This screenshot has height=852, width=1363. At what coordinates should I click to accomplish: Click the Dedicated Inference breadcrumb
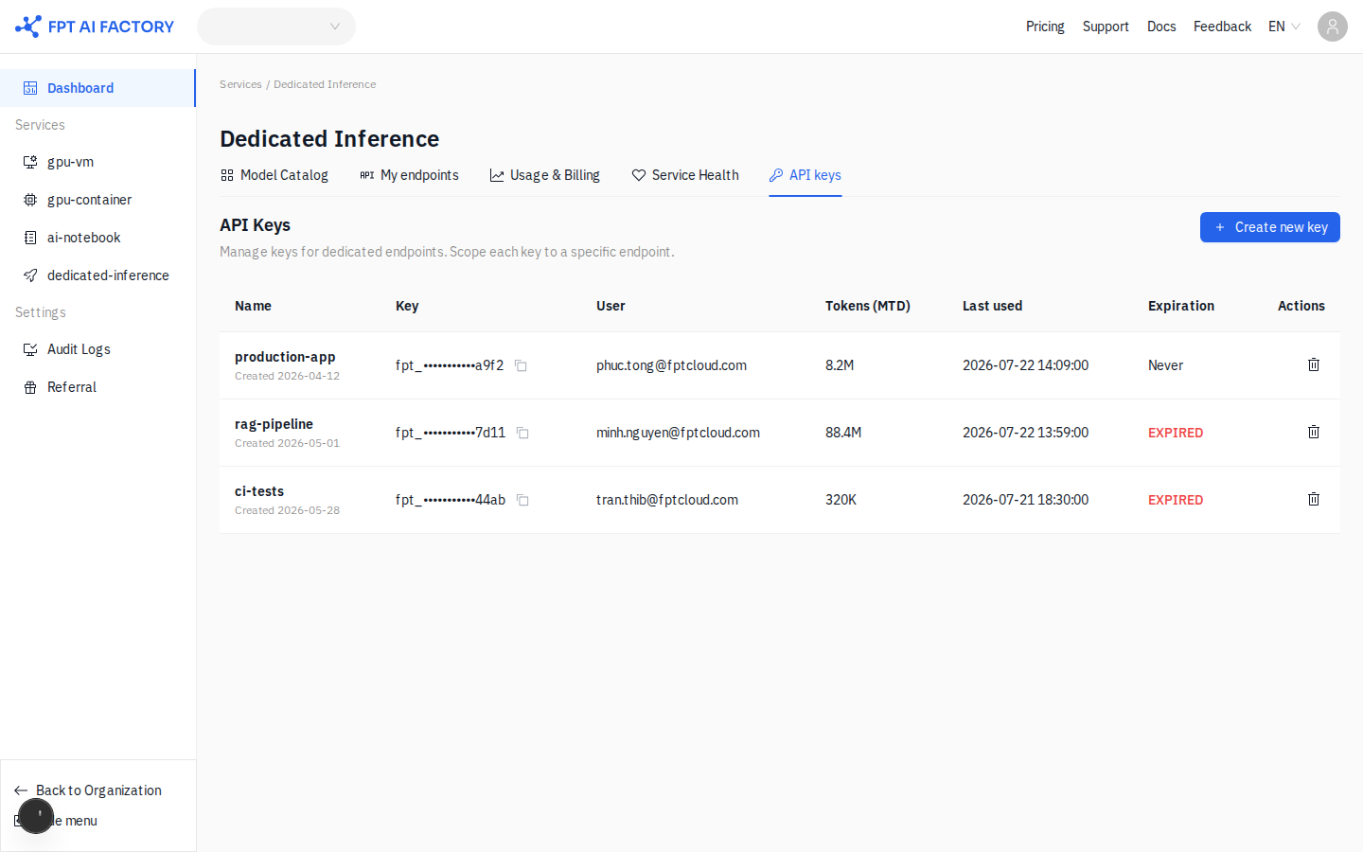[325, 84]
